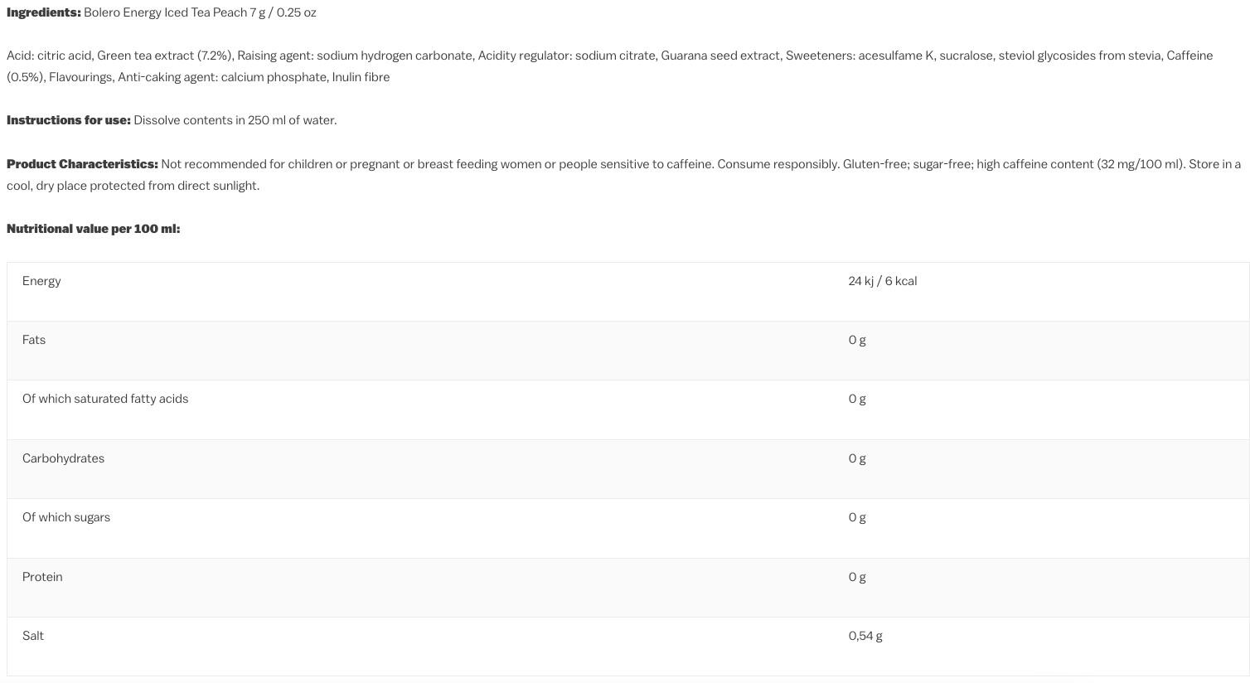The image size is (1250, 683).
Task: Select the Protein row label
Action: coord(42,577)
